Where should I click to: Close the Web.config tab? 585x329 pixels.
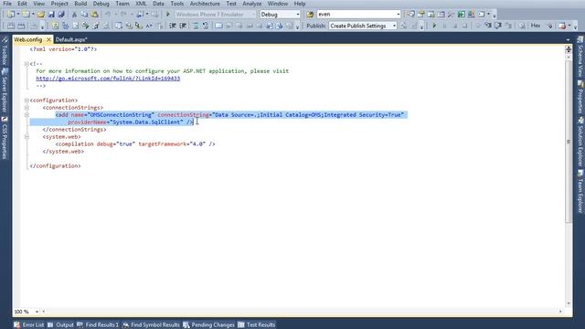(48, 39)
